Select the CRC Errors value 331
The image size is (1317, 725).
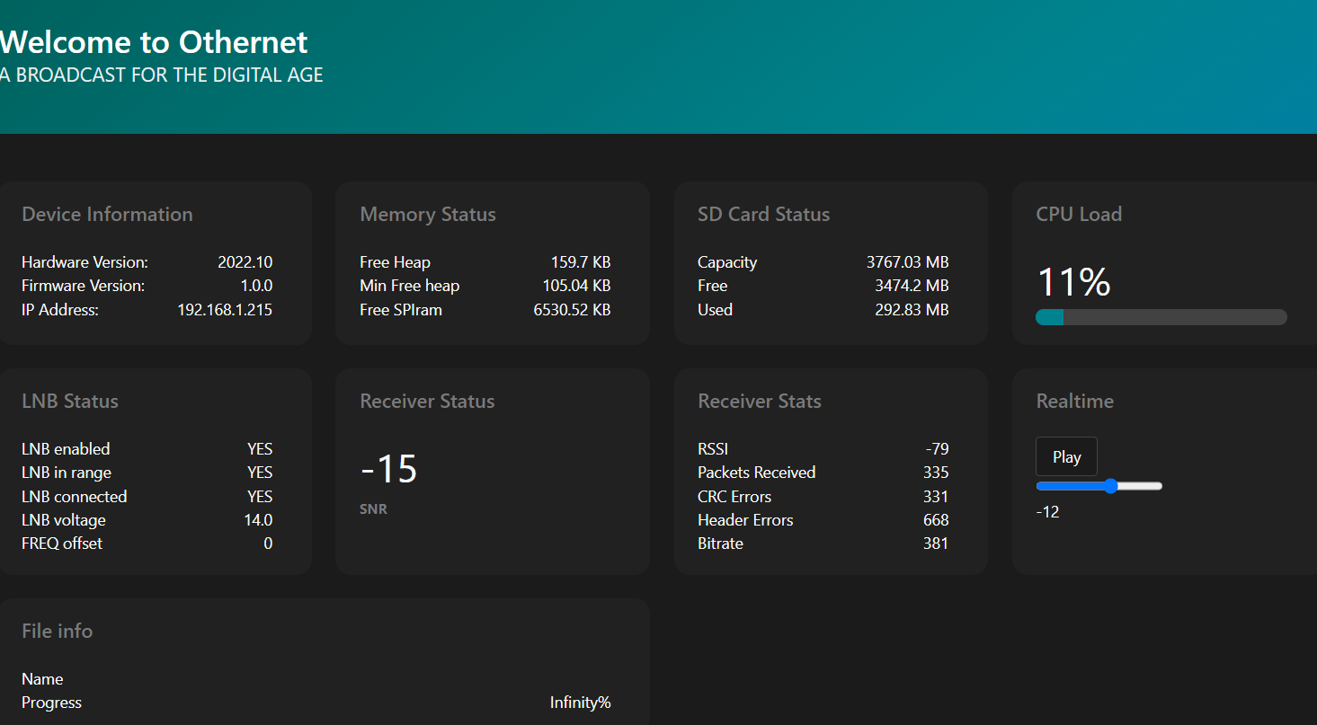[936, 497]
